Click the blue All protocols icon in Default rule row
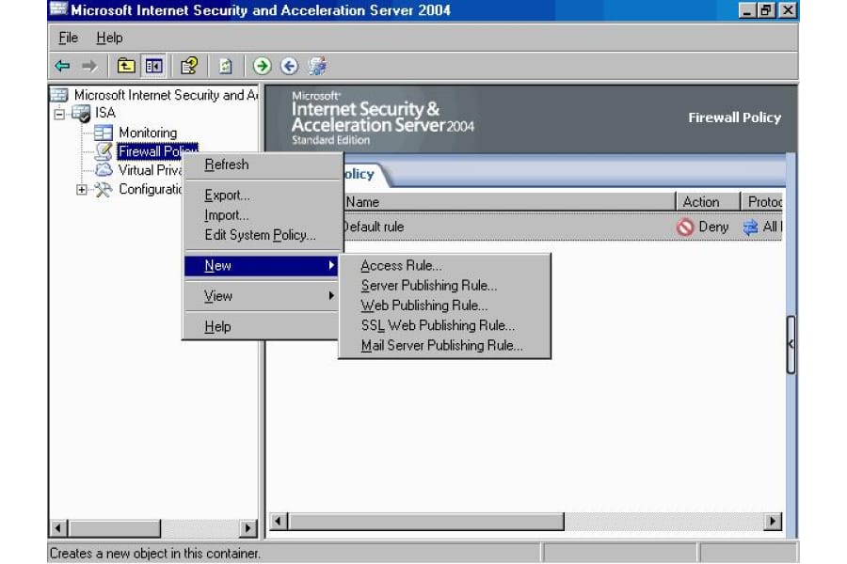 point(750,227)
